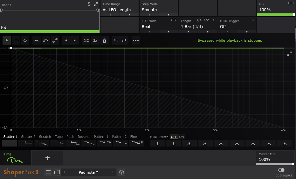Open the Scratch preset category
Screen dimensions: 296x179
pos(45,137)
